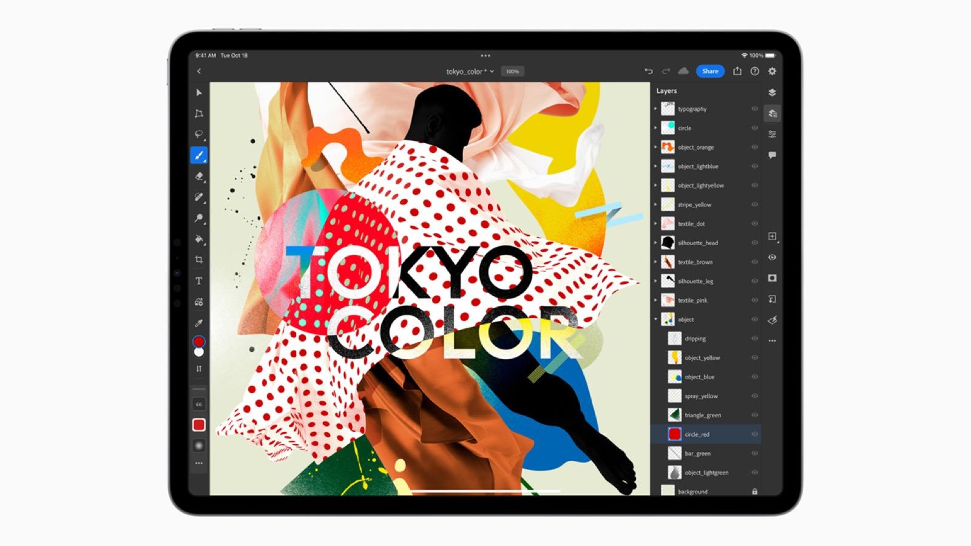Expand the textile_pink group

pyautogui.click(x=655, y=300)
